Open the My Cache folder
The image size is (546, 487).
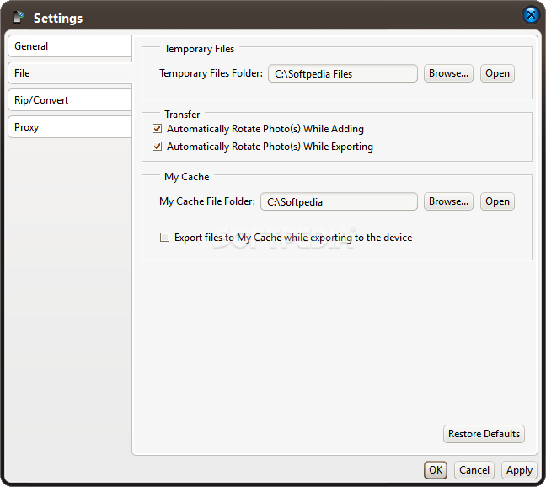coord(497,201)
